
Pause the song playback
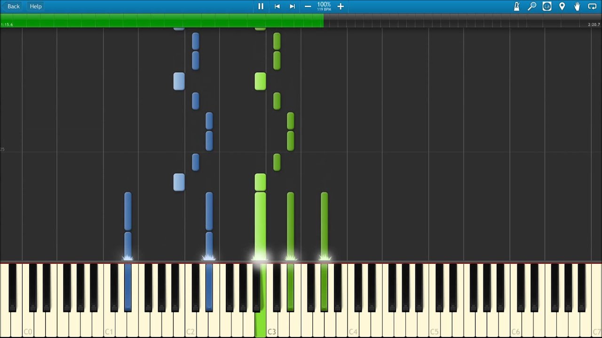coord(261,6)
